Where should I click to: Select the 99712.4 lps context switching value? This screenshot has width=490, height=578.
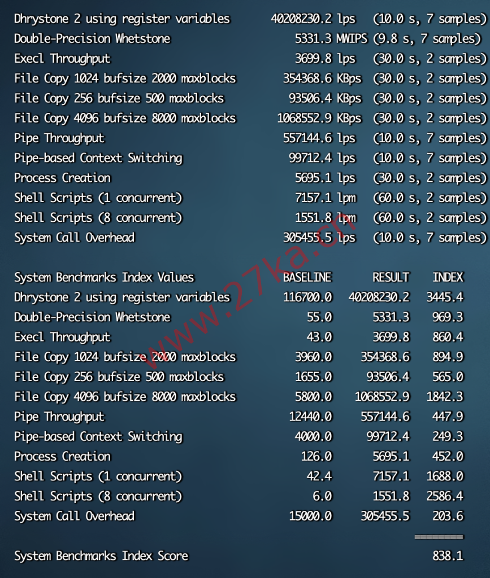point(322,158)
